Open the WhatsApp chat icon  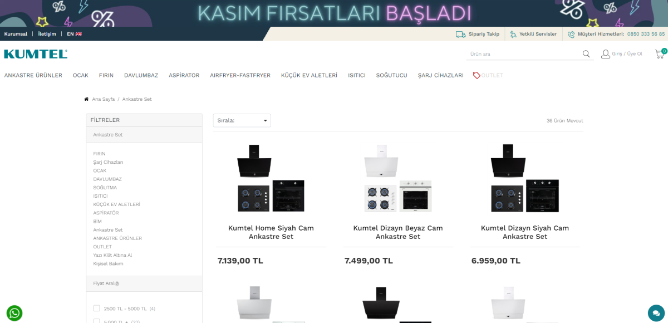click(14, 313)
